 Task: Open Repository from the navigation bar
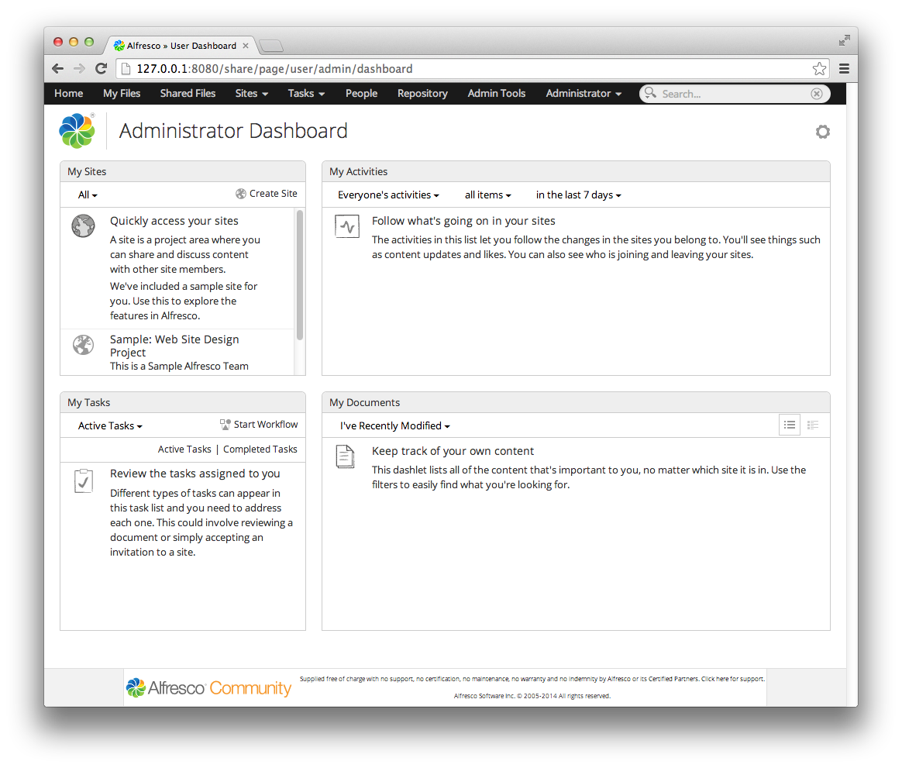422,93
